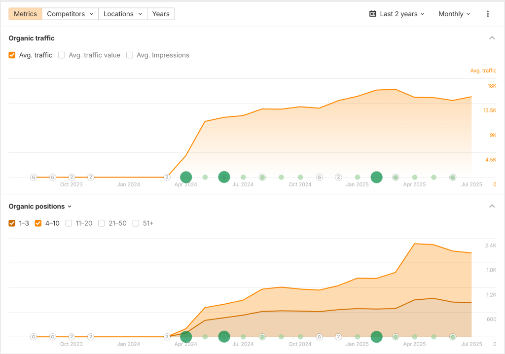Click the small green Jan 2025 dot in Organic positions chart
Viewport: 505px width, 354px height.
click(x=358, y=337)
